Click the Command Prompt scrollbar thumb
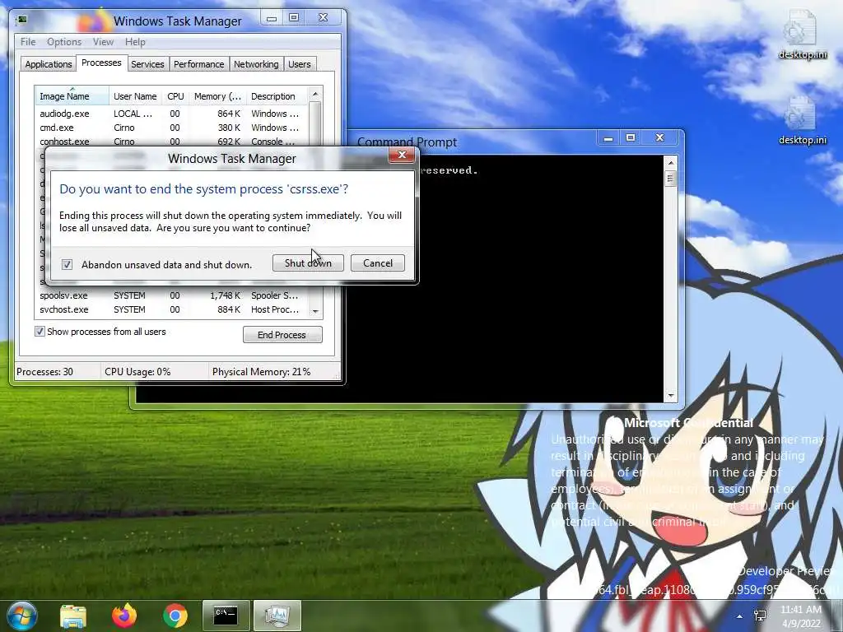Viewport: 843px width, 632px height. (670, 179)
